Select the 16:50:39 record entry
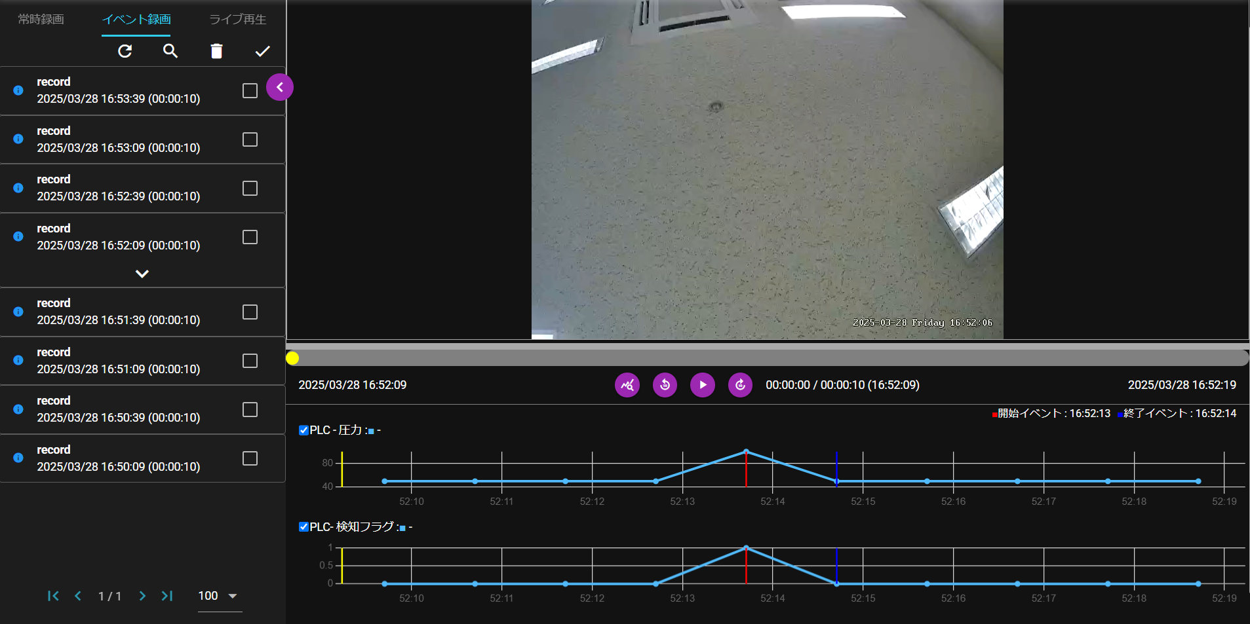This screenshot has height=624, width=1250. tap(118, 409)
